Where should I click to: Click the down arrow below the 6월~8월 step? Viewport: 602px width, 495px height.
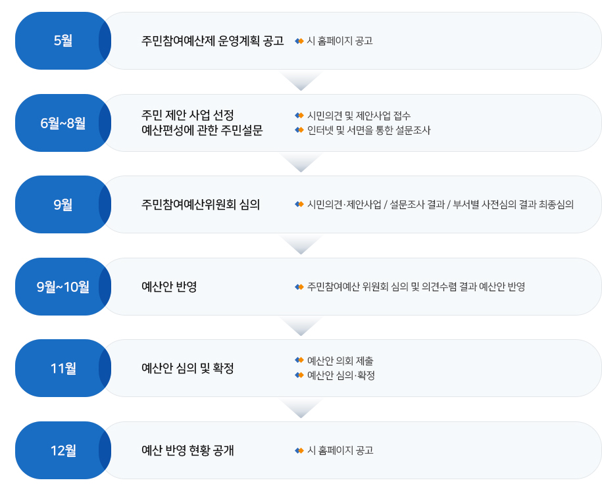pos(301,162)
